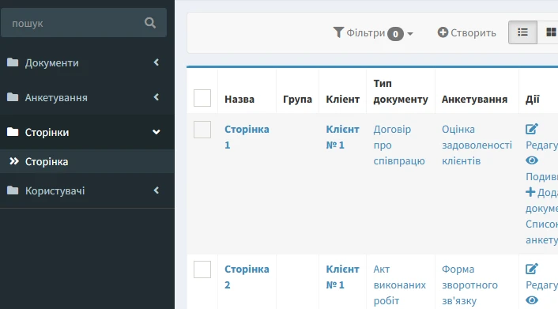Open Клієнт № 1 link in Сторінка 1 row
Image resolution: width=558 pixels, height=309 pixels.
(342, 137)
